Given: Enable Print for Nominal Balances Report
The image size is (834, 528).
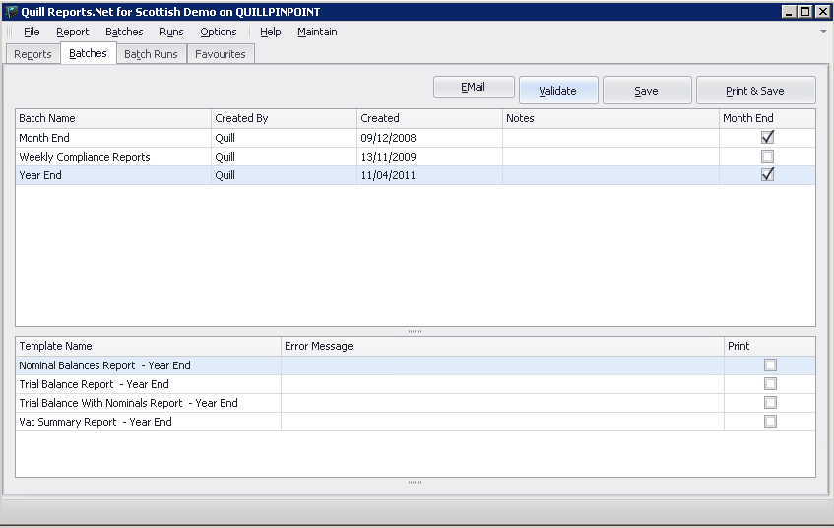Looking at the screenshot, I should [x=770, y=365].
